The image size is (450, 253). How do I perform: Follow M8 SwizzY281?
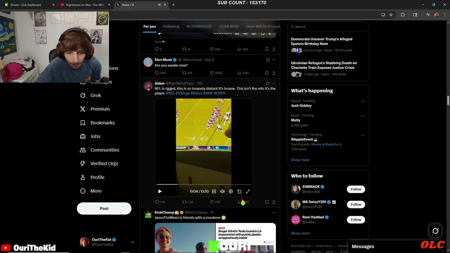[356, 205]
